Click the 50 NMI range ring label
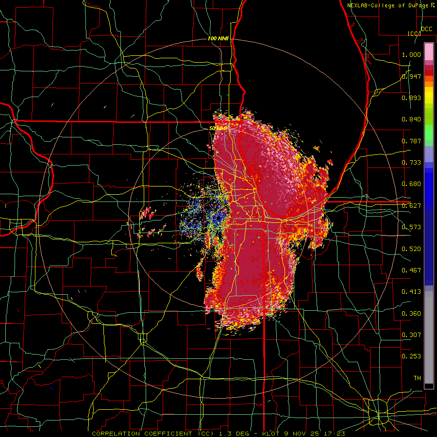This screenshot has height=437, width=437. (x=218, y=129)
